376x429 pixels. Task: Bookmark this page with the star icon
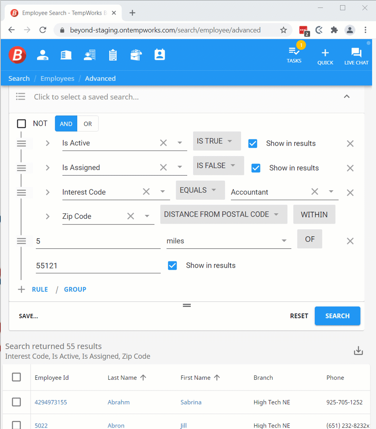click(283, 30)
